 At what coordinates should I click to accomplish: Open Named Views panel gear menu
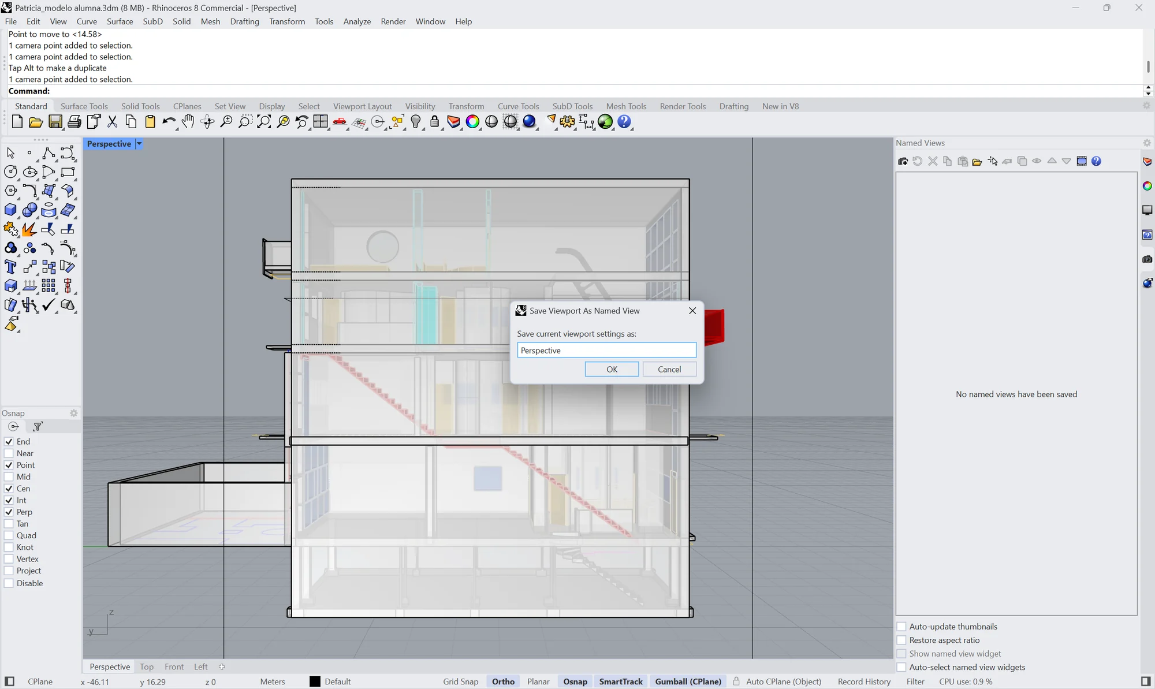tap(1147, 143)
